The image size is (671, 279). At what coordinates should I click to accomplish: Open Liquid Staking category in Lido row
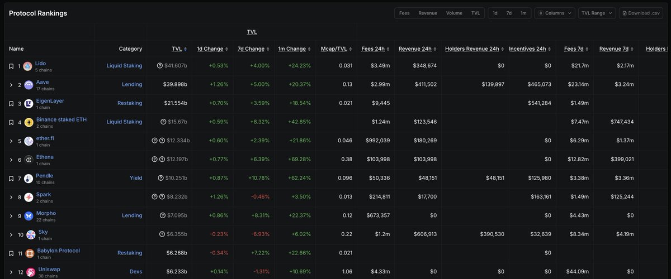[x=124, y=66]
